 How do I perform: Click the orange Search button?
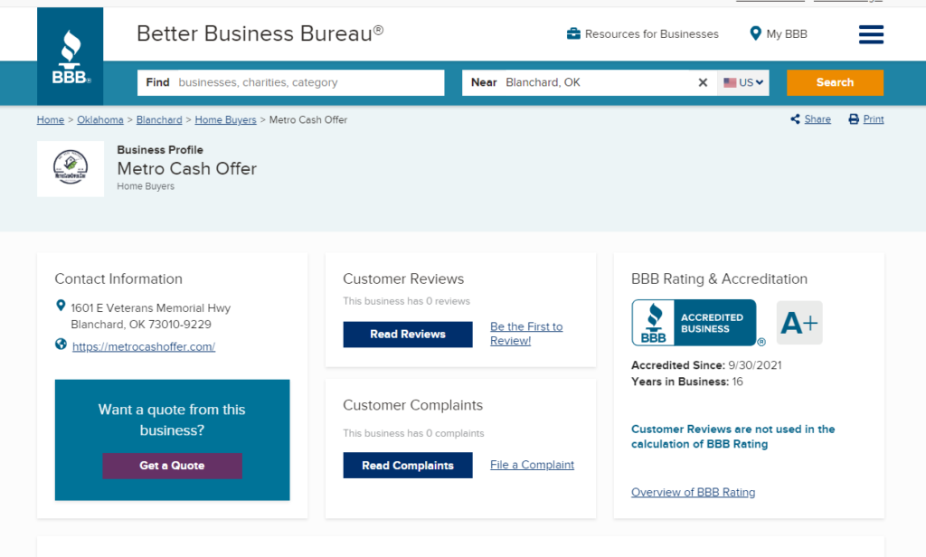click(x=835, y=82)
